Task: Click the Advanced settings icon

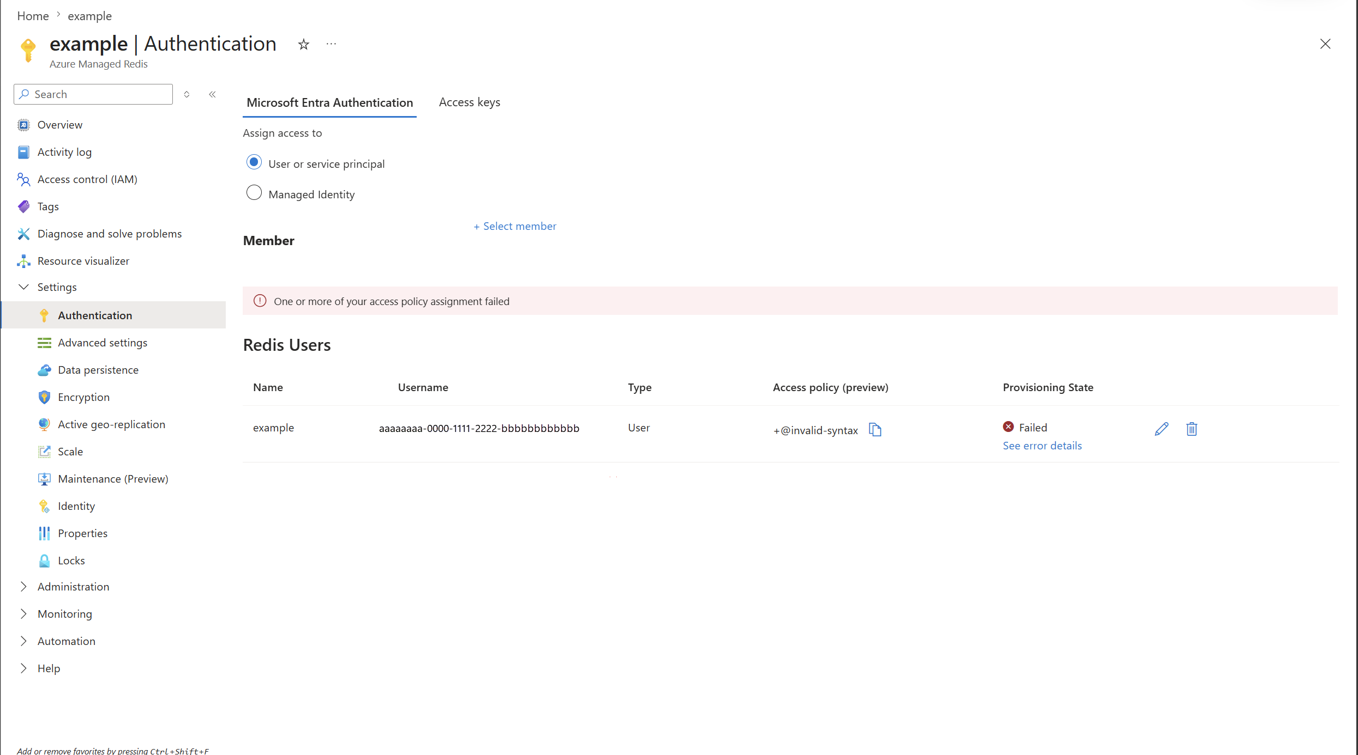Action: coord(44,343)
